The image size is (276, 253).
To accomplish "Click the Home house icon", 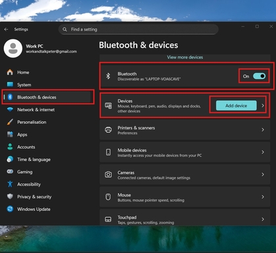I will click(x=10, y=72).
